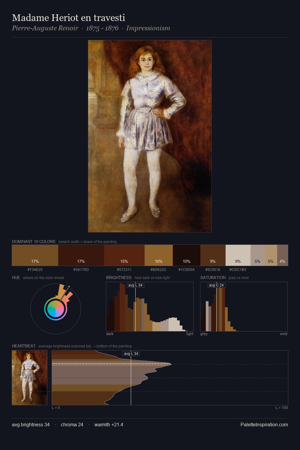Click the hex code '#734E25' text
Image resolution: width=300 pixels, height=450 pixels.
(35, 269)
